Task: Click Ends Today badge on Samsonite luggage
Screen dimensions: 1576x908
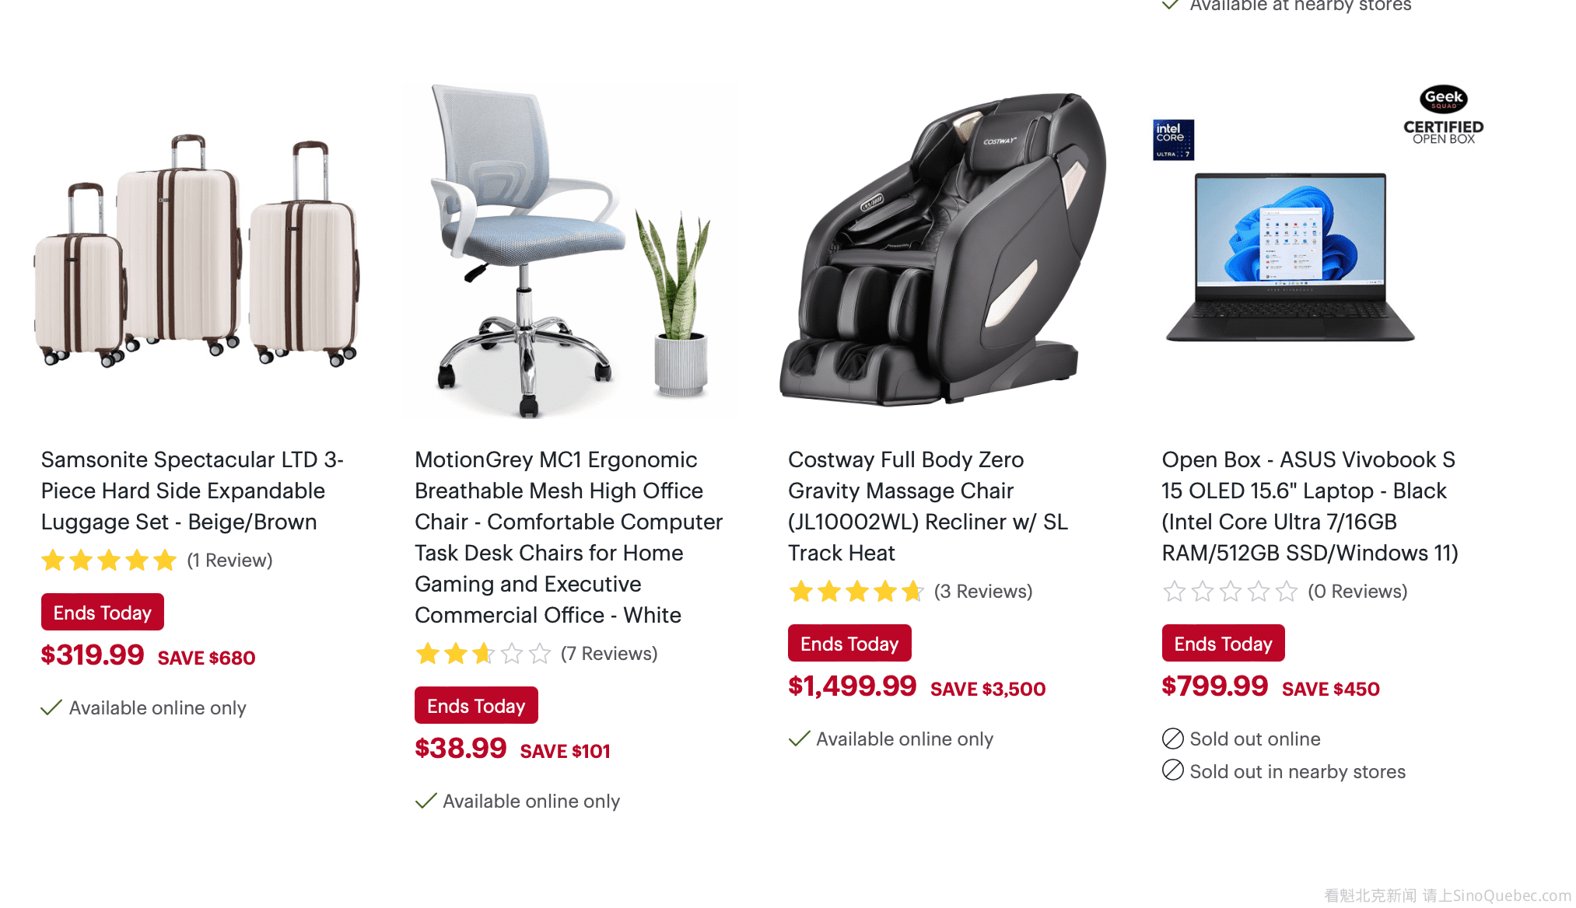Action: 103,613
